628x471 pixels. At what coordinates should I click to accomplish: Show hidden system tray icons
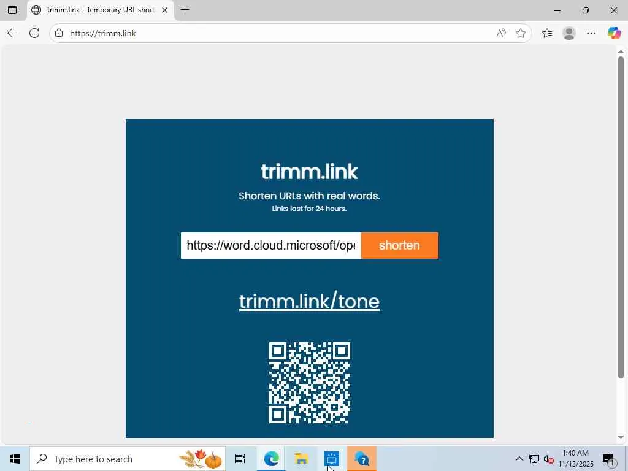point(519,459)
